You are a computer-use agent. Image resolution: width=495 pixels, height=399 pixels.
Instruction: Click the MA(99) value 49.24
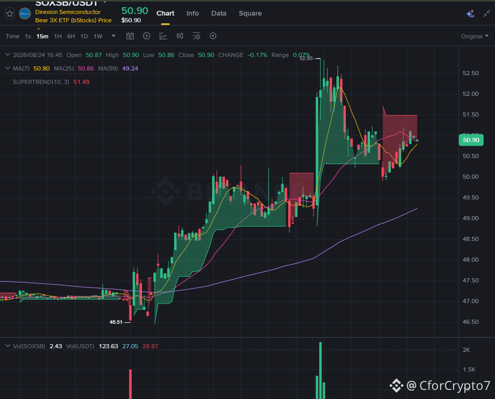tap(130, 68)
